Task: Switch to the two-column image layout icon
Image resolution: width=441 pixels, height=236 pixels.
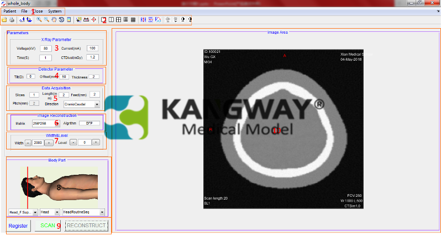Action: (112, 20)
